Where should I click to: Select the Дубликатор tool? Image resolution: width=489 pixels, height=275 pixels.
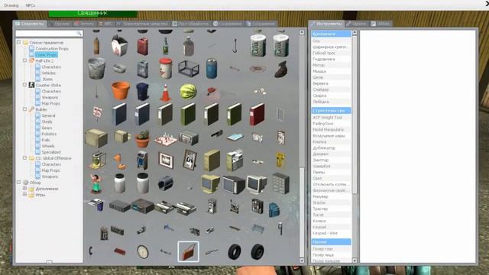click(331, 147)
